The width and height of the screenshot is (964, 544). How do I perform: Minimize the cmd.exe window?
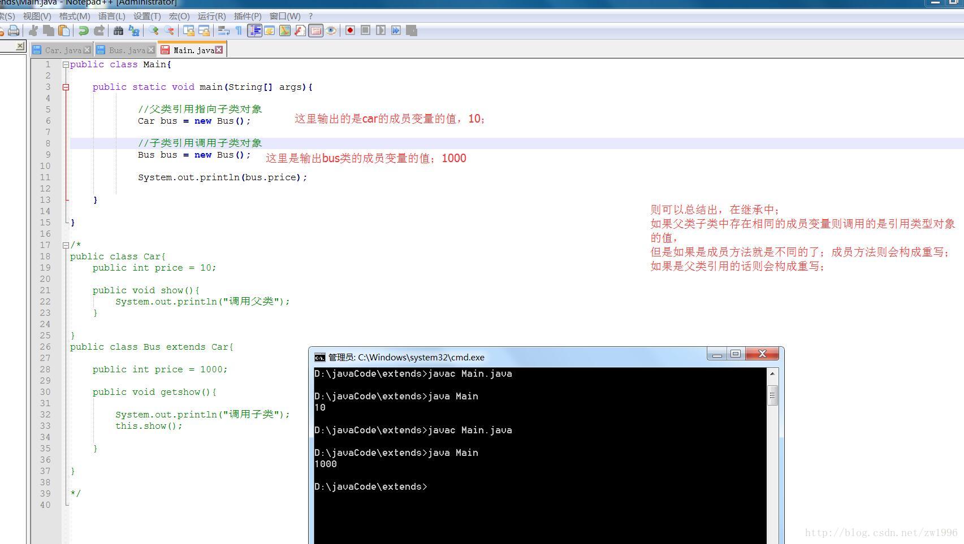(717, 354)
